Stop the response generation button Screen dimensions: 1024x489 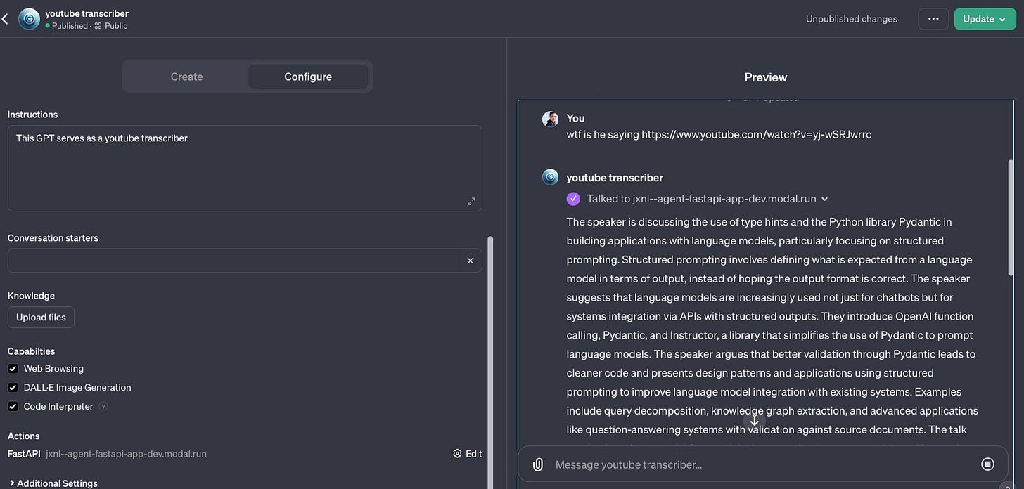(x=987, y=464)
